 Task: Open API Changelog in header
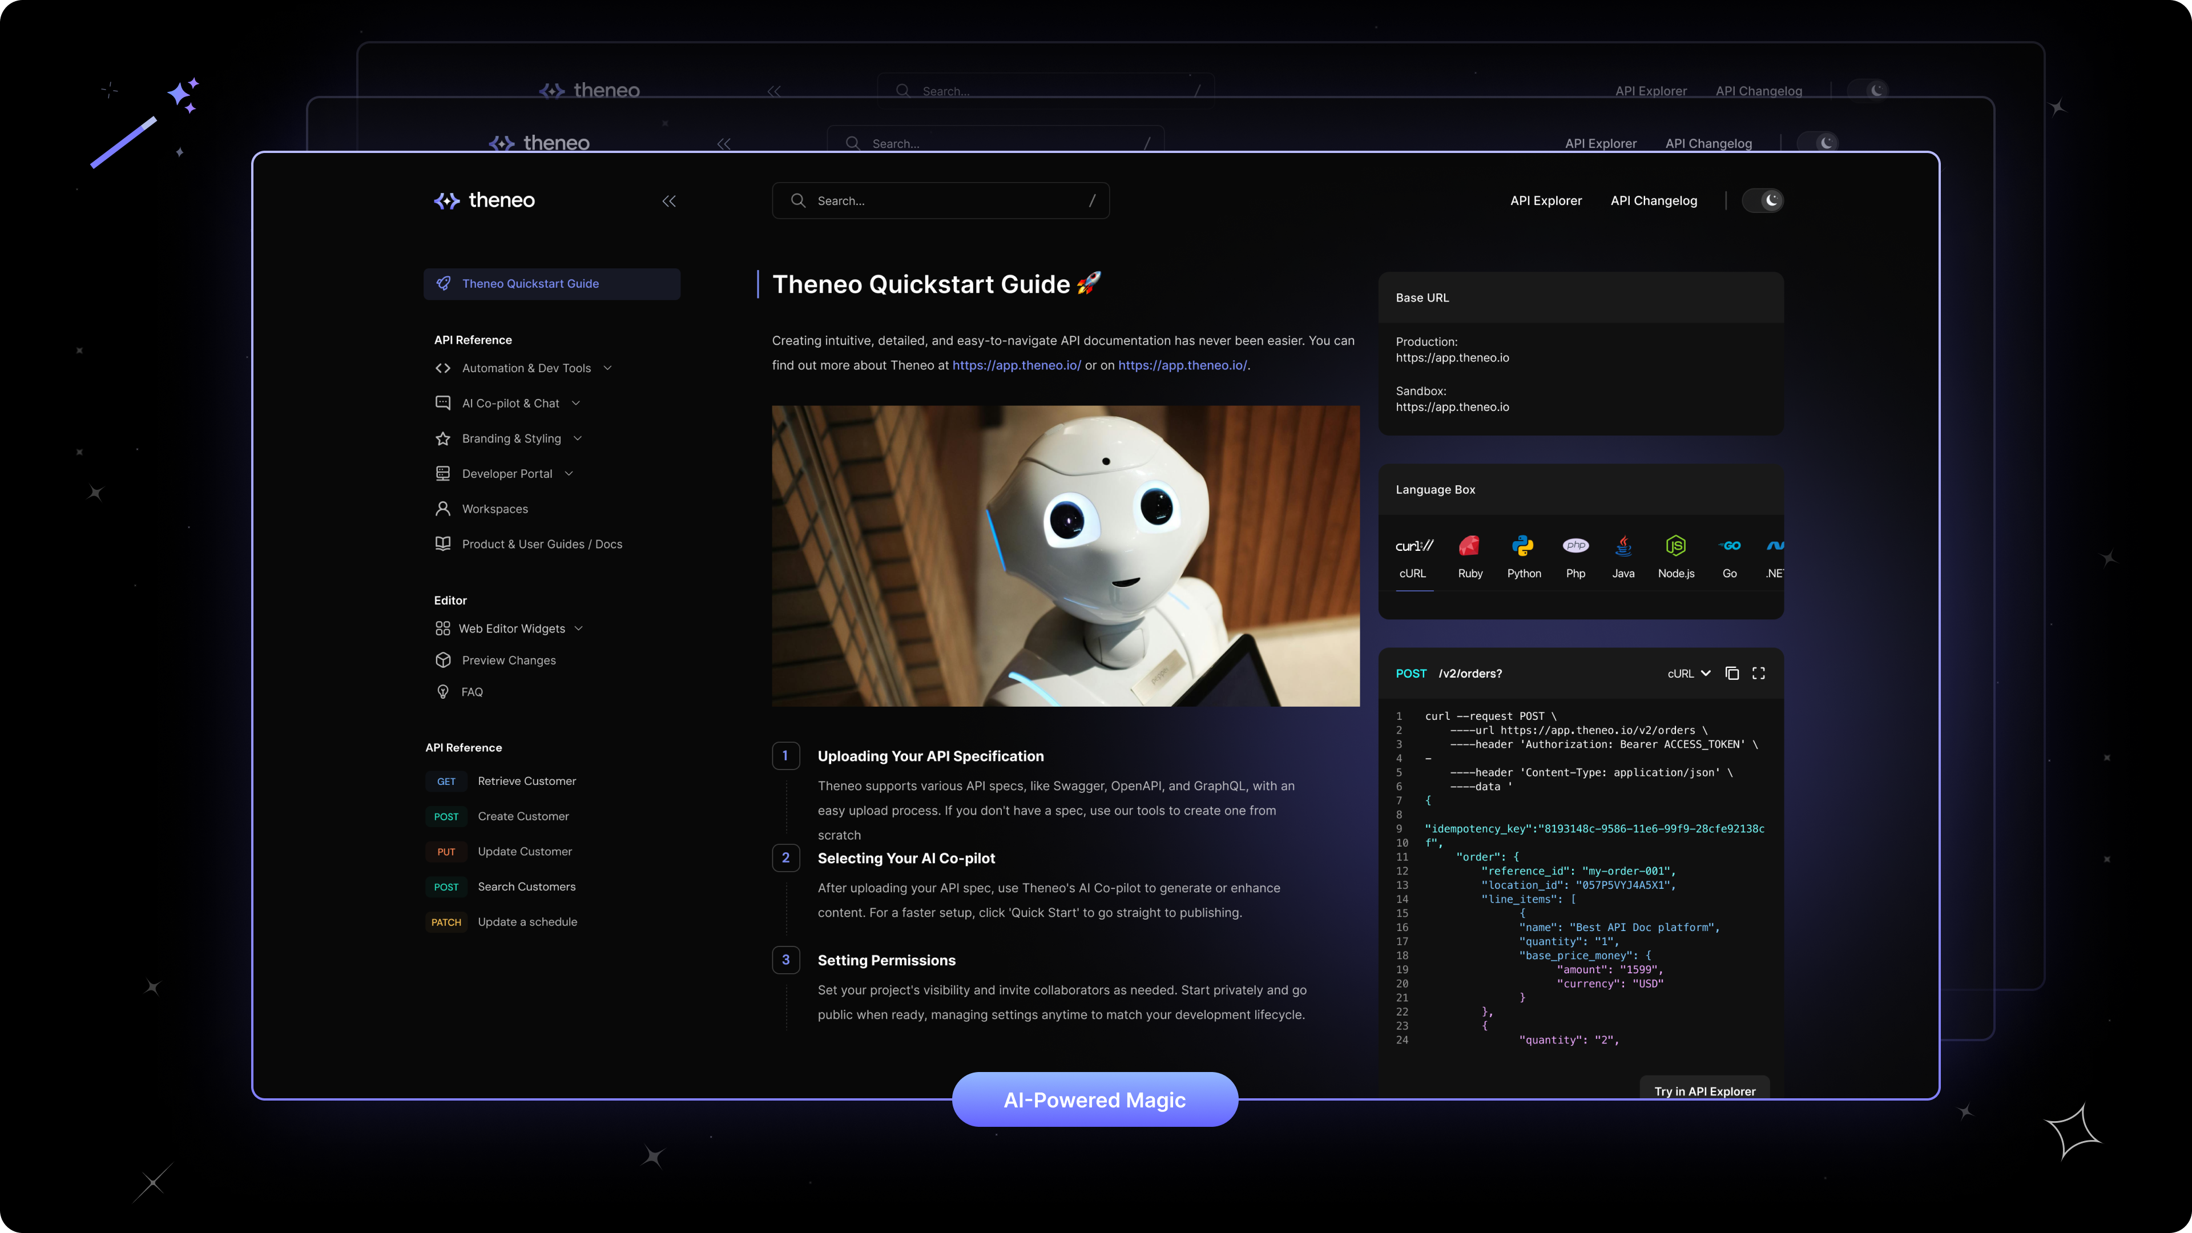click(1653, 201)
